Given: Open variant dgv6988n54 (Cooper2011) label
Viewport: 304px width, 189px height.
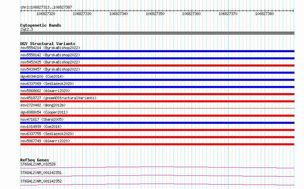Looking at the screenshot, I should click(x=44, y=112).
